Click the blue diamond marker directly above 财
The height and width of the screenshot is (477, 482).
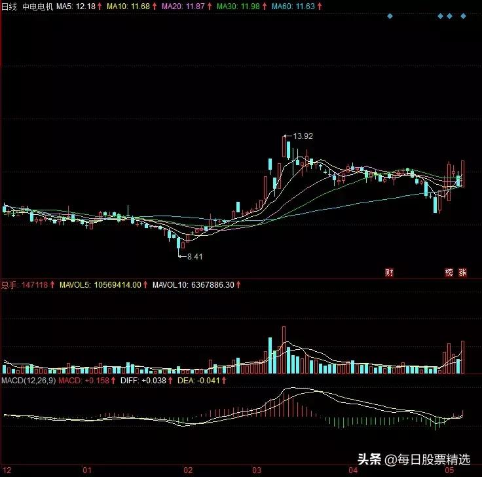coord(390,16)
